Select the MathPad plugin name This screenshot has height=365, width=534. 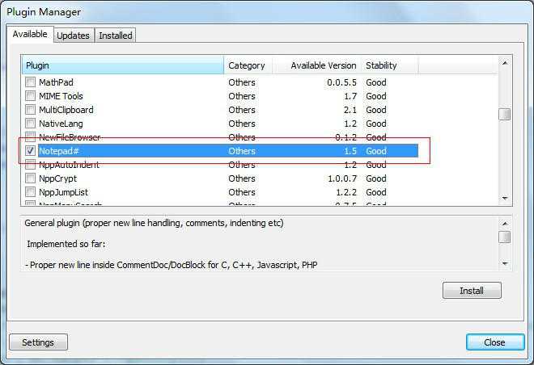(56, 82)
